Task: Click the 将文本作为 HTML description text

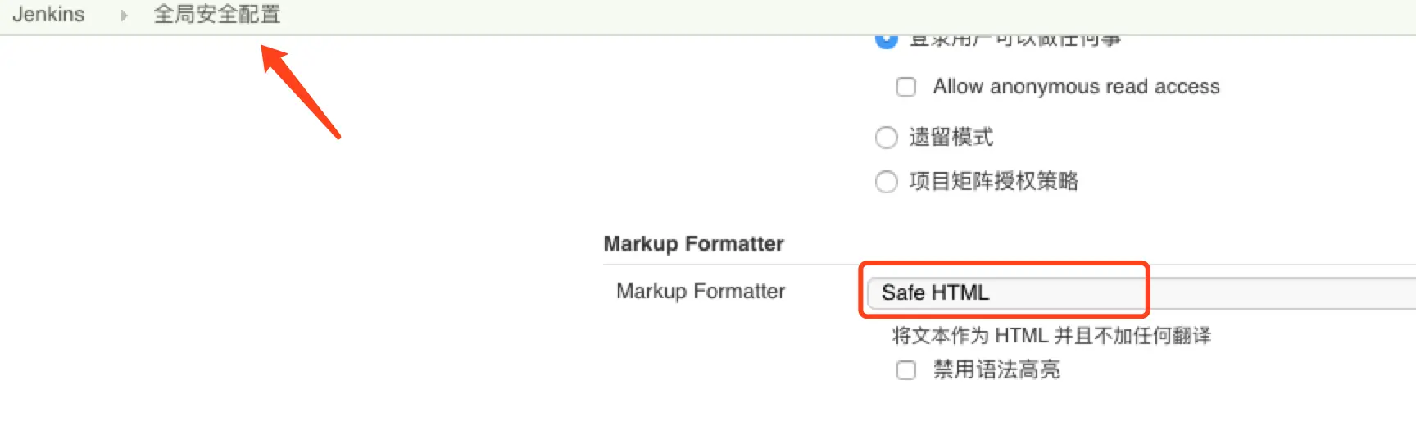Action: click(1051, 335)
